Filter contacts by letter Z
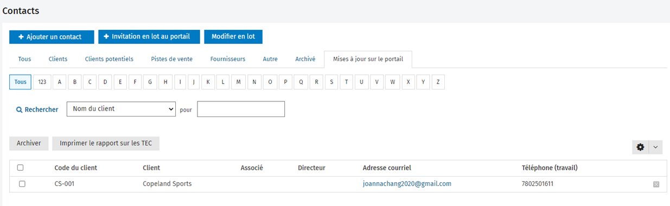670x206 pixels. [x=437, y=82]
